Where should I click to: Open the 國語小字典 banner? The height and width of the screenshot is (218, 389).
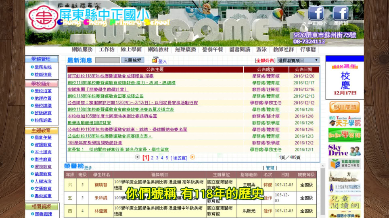(x=345, y=215)
